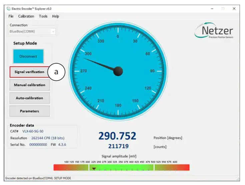Select the position value 290.752

click(x=117, y=136)
